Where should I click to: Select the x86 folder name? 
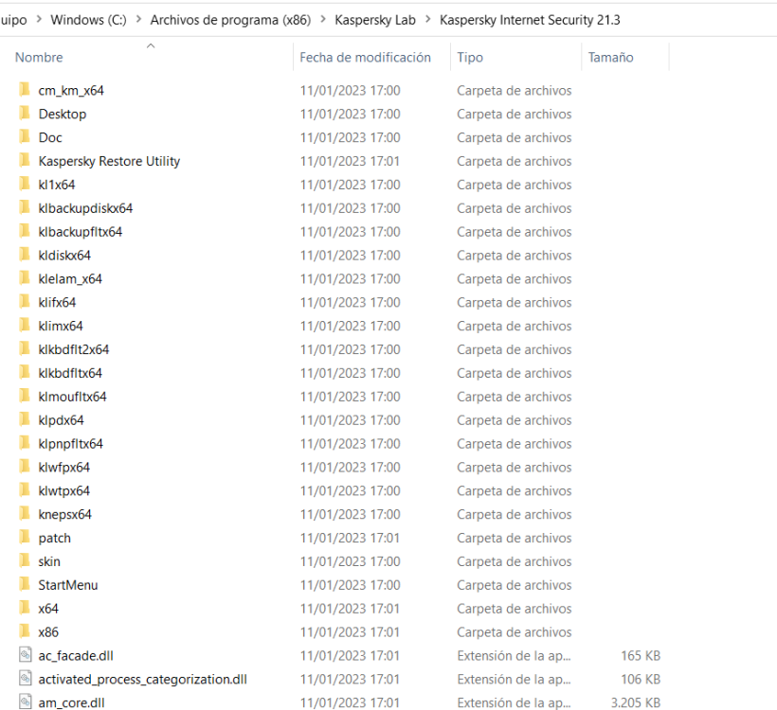point(48,632)
